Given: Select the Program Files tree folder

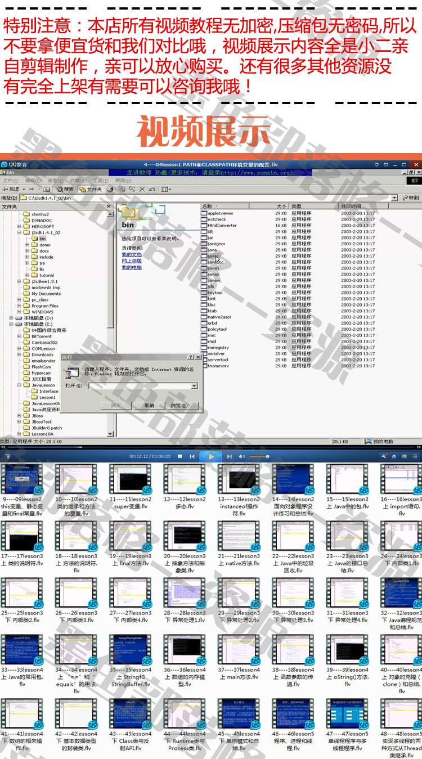Looking at the screenshot, I should (41, 306).
